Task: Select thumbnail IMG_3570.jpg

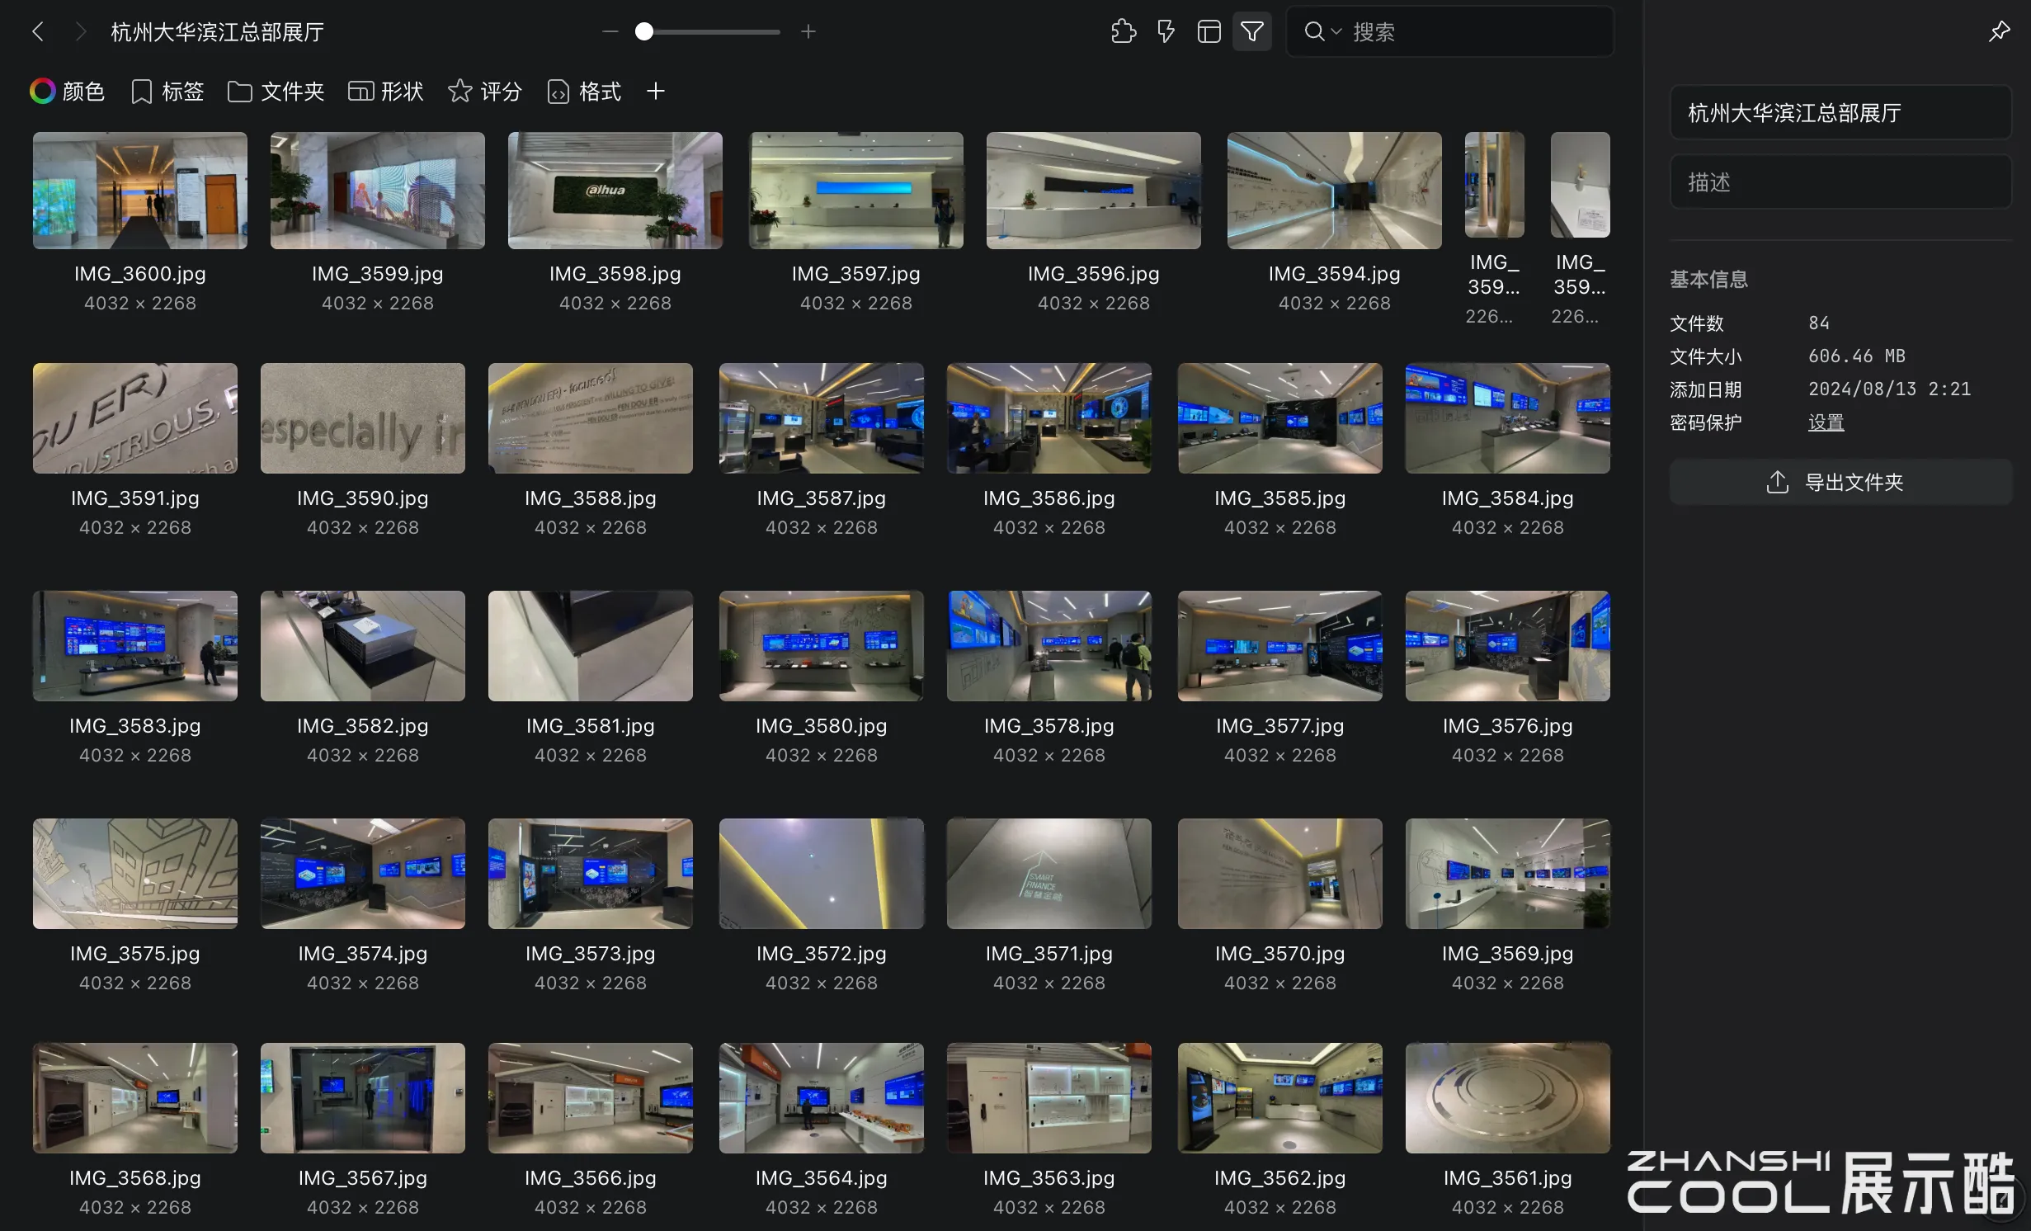Action: [1280, 874]
